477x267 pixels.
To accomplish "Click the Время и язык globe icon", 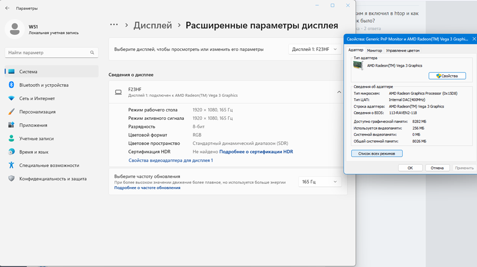I will [12, 152].
